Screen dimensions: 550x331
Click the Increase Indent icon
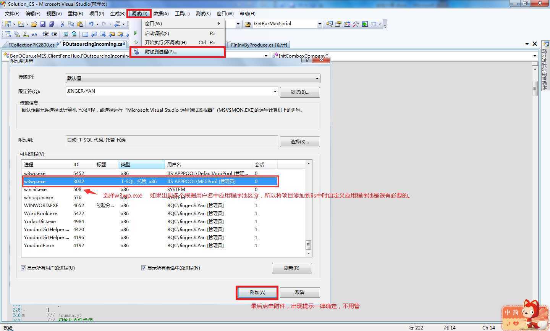[x=54, y=34]
